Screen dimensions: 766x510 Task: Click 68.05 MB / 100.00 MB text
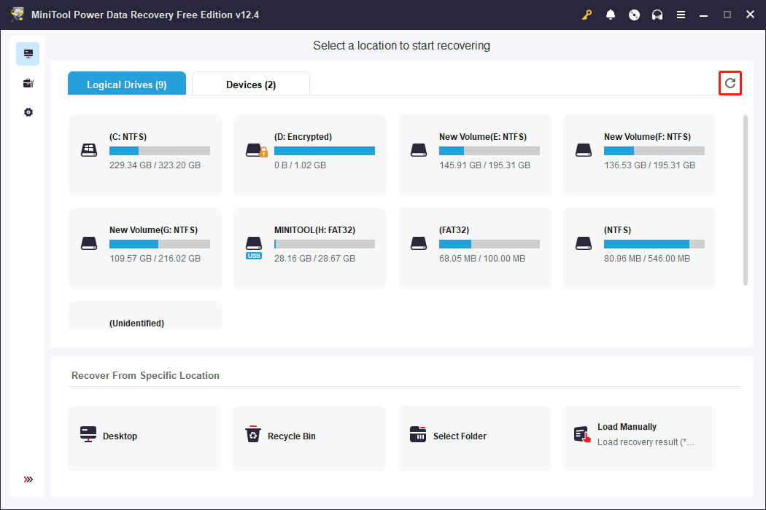tap(482, 258)
